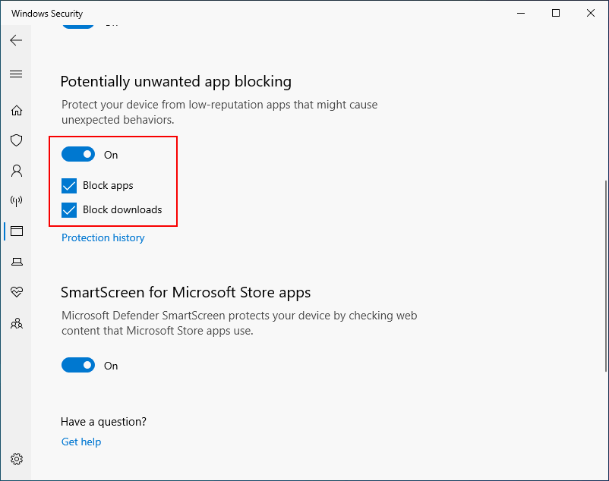The image size is (609, 481).
Task: Open Family options icon in sidebar
Action: tap(16, 323)
